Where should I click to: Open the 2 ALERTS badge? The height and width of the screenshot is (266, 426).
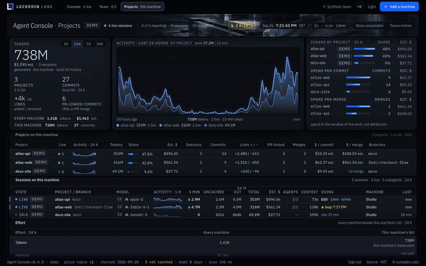(x=242, y=26)
